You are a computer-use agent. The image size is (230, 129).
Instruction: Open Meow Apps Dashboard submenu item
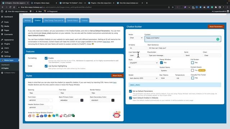[5, 65]
